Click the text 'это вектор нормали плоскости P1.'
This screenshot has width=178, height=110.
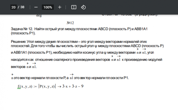tap(102, 78)
